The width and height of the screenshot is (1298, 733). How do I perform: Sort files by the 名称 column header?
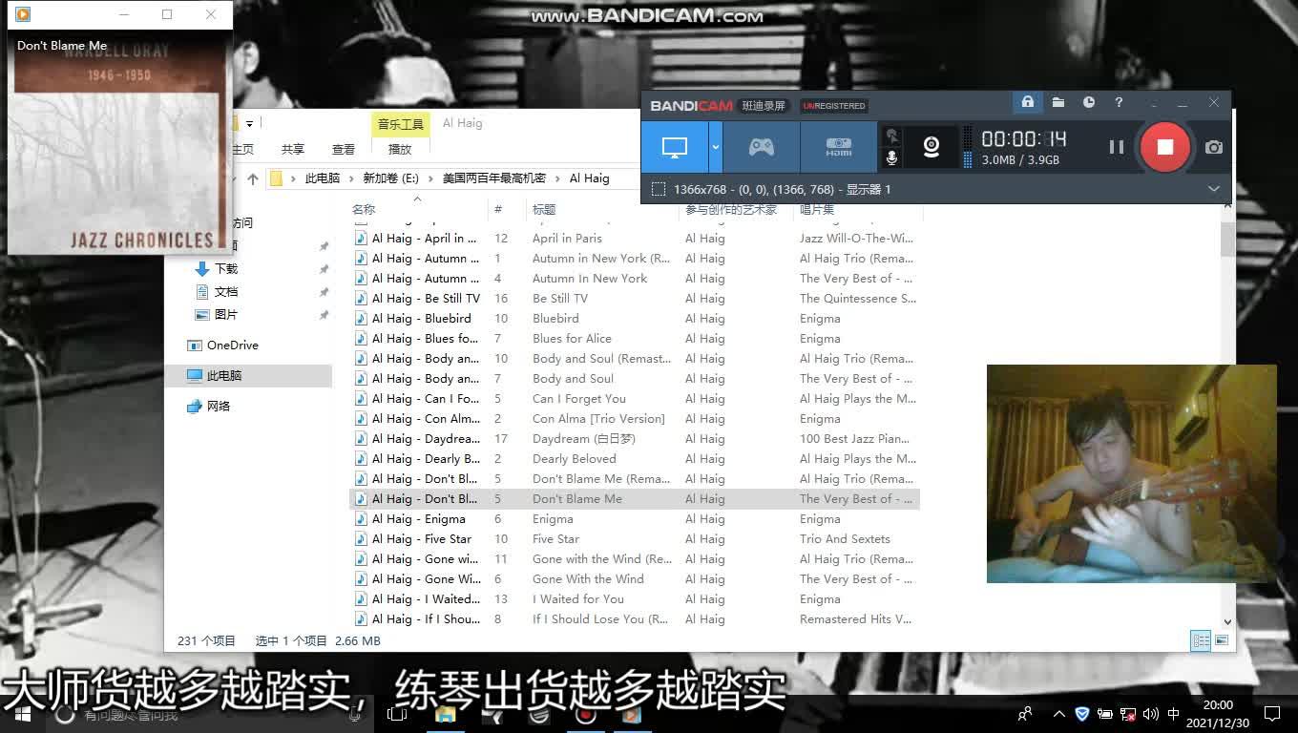(364, 209)
